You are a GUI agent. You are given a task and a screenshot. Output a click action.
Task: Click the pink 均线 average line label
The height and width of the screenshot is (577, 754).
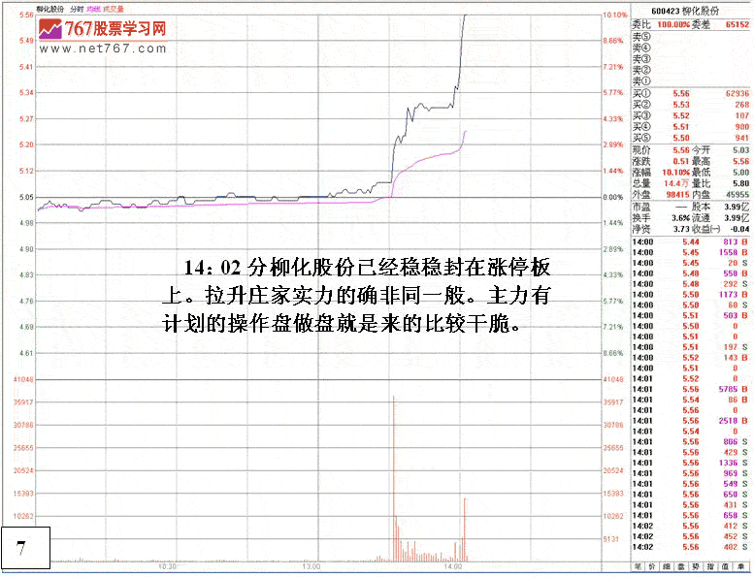pyautogui.click(x=93, y=8)
